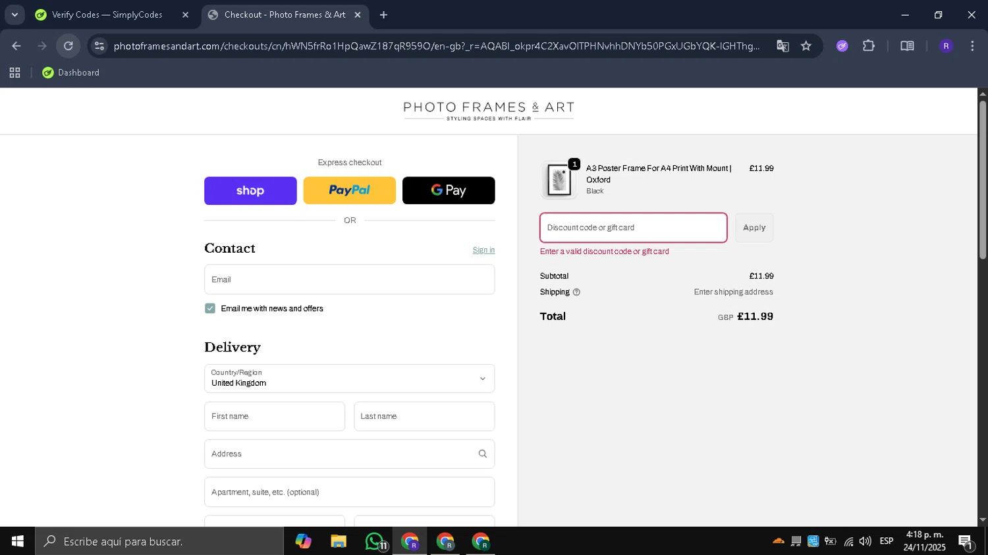This screenshot has height=555, width=988.
Task: Open the Dashboard bookmark
Action: pos(70,73)
